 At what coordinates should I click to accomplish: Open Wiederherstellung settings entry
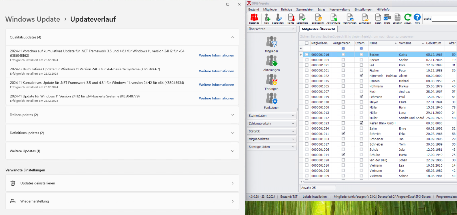tap(122, 201)
